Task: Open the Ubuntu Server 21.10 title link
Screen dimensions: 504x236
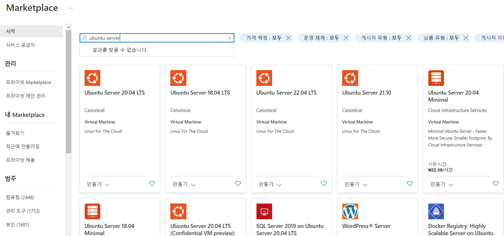Action: (x=367, y=93)
